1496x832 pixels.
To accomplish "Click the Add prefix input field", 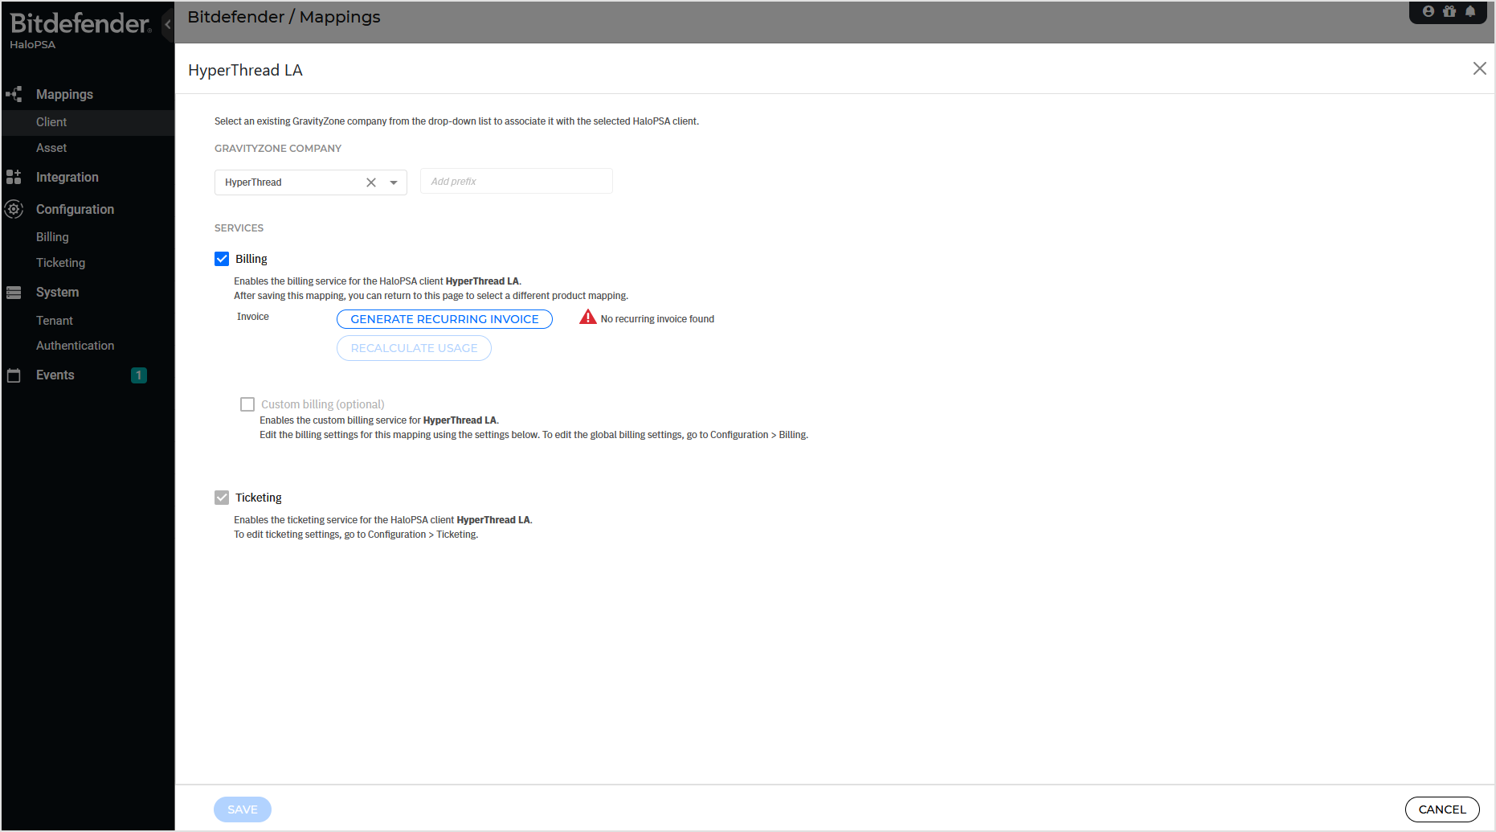I will coord(516,181).
